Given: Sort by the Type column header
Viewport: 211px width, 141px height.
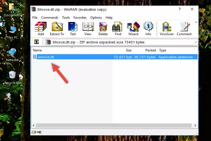Looking at the screenshot, I should click(x=178, y=50).
